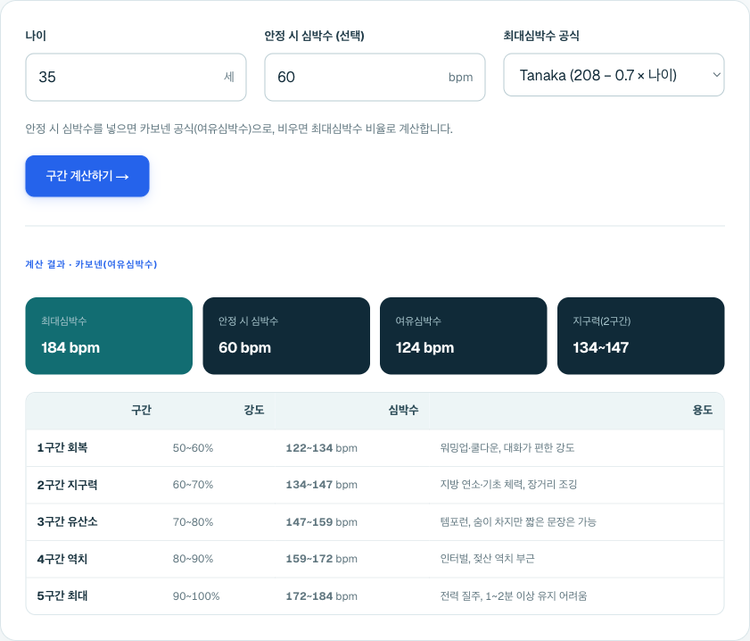Screen dimensions: 750x641
Task: Click the 최대심박수 공식 label
Action: [x=541, y=36]
